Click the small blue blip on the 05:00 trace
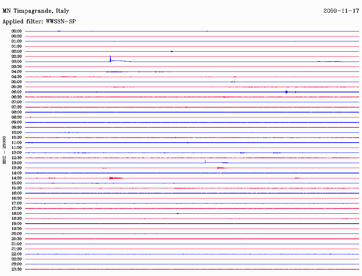 [233, 82]
